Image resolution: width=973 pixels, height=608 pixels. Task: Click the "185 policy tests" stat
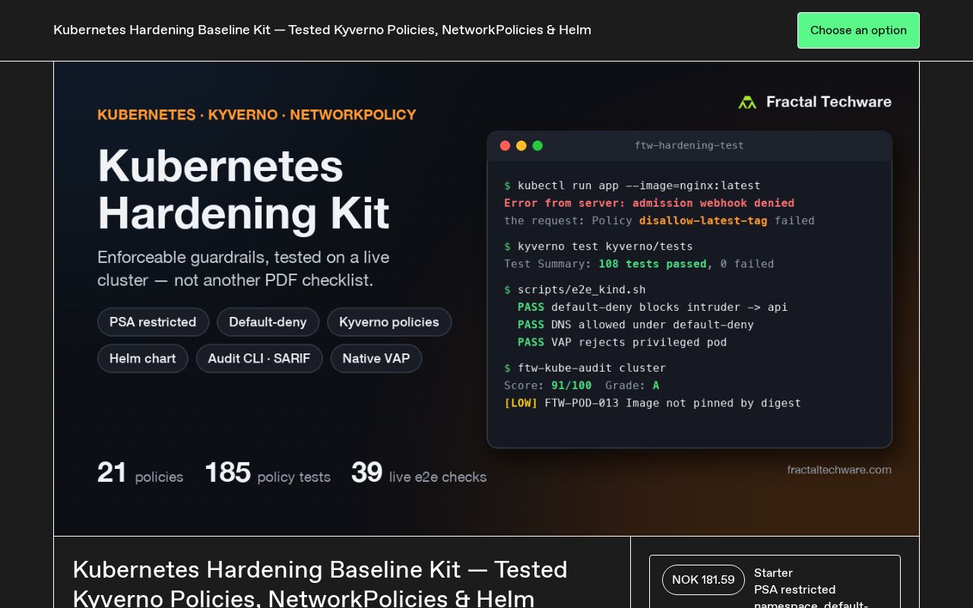268,473
